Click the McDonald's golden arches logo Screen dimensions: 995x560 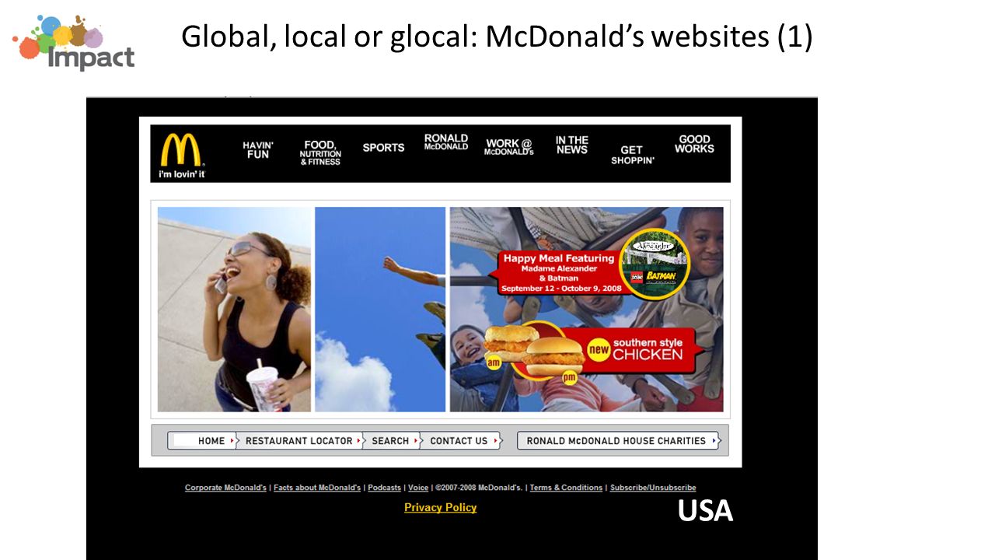point(180,149)
